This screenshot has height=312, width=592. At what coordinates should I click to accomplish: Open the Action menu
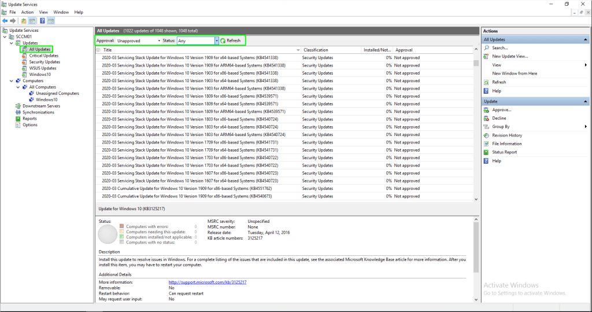click(27, 12)
